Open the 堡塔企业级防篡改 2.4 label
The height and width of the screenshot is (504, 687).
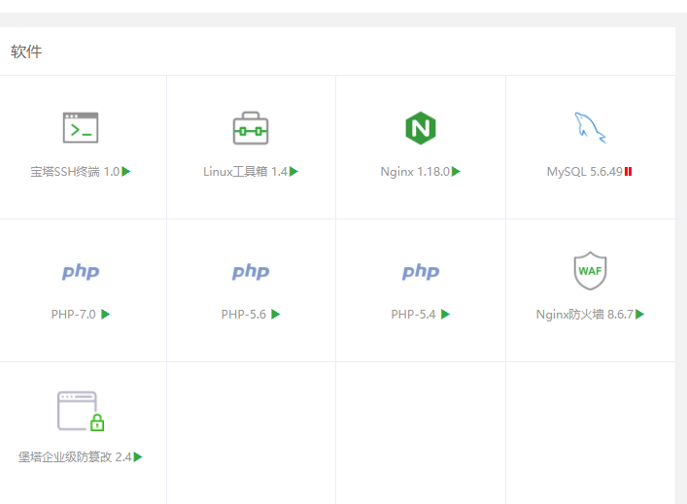tap(74, 456)
